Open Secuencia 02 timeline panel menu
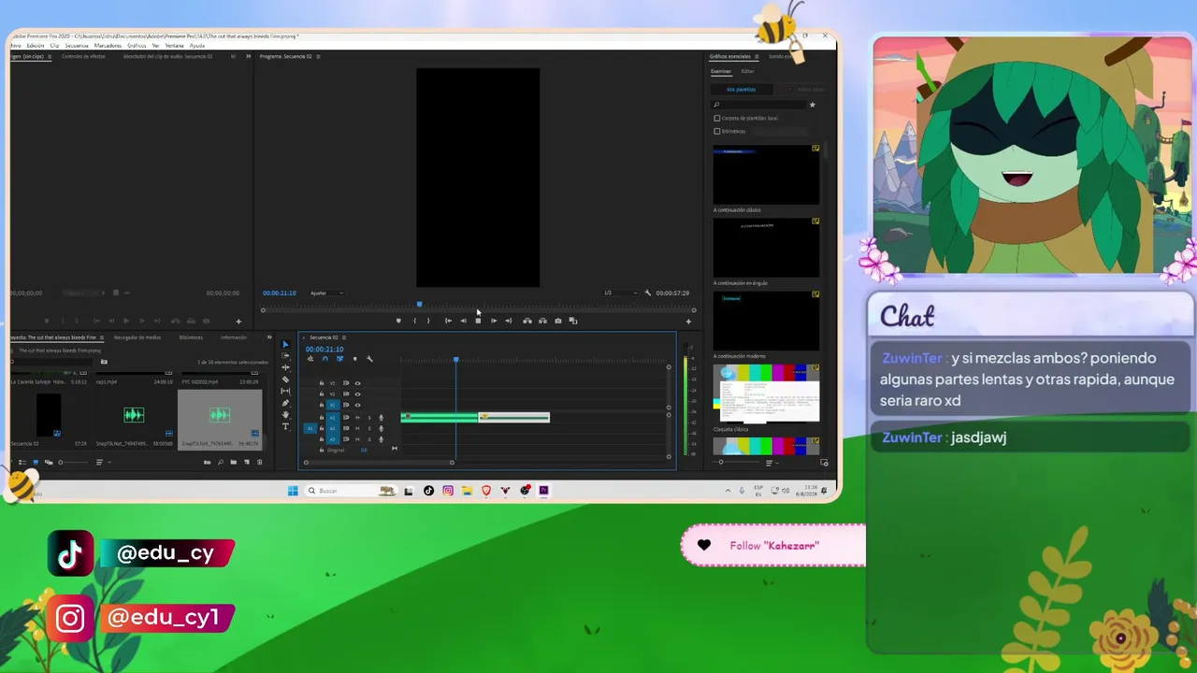Viewport: 1197px width, 673px height. click(x=344, y=337)
